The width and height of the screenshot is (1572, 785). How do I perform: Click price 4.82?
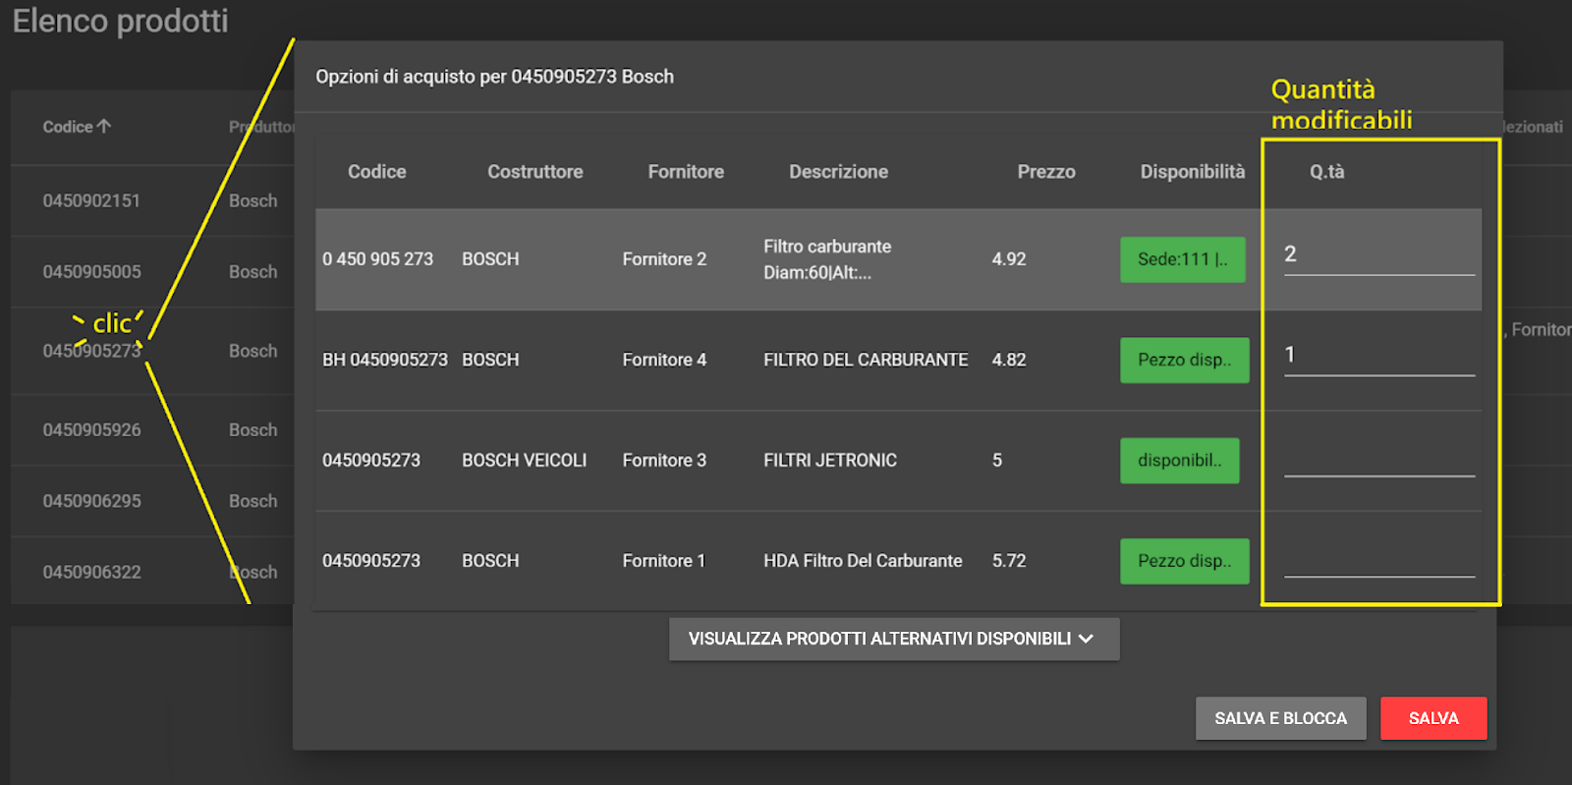(x=1009, y=360)
